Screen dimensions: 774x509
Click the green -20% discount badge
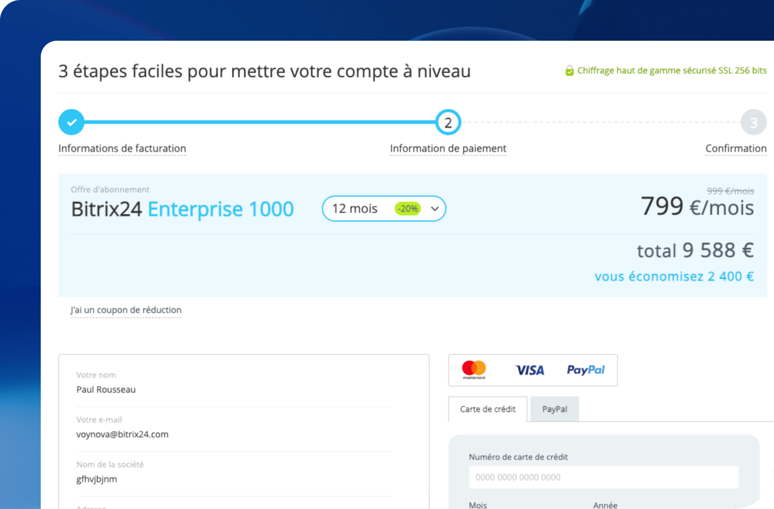click(408, 209)
